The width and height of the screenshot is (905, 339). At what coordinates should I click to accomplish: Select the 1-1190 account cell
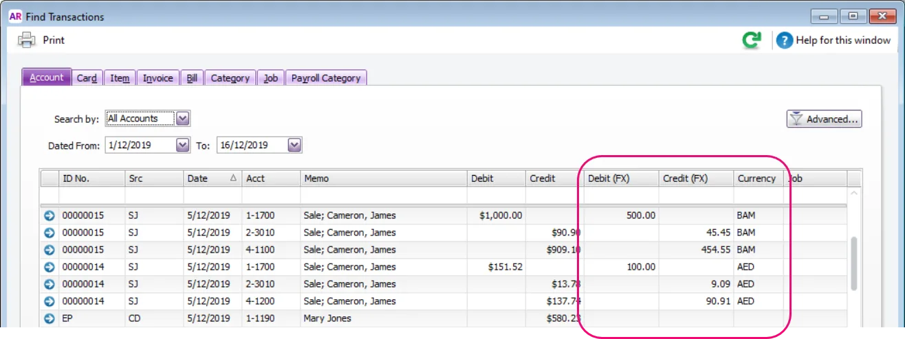[271, 318]
